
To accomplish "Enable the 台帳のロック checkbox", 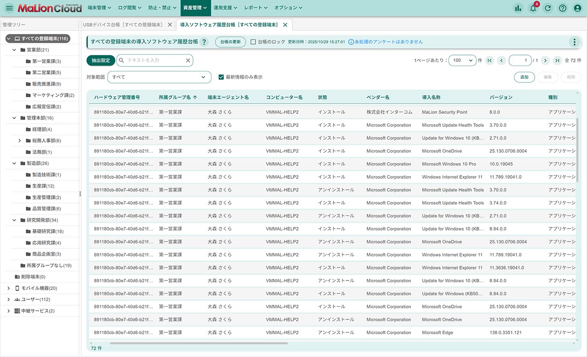I will [x=253, y=42].
